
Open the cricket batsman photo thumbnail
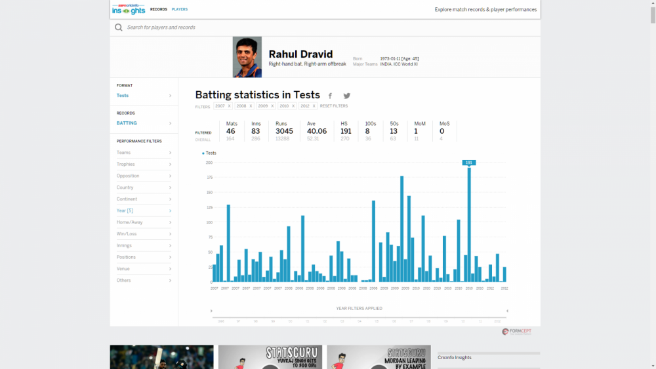click(162, 357)
